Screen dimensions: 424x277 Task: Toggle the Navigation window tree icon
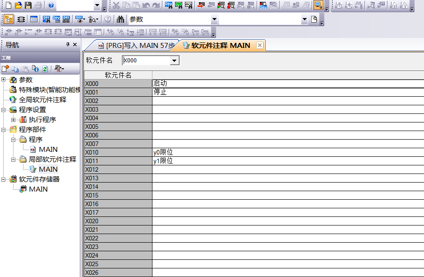(9, 19)
